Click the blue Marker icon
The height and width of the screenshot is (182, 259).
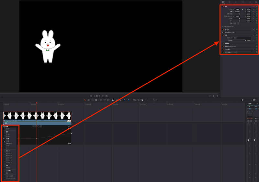129,100
